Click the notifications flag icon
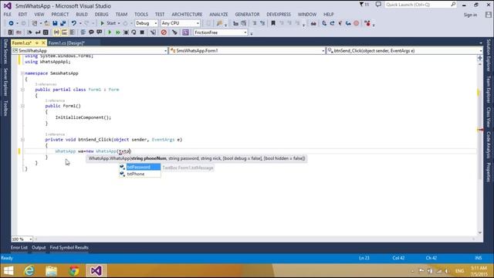This screenshot has width=494, height=278. click(x=364, y=5)
